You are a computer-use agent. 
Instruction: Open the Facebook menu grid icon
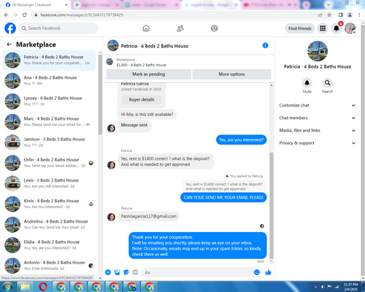pyautogui.click(x=323, y=28)
